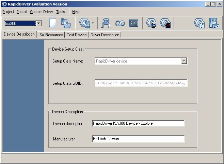Open the nut with question mark help icon
224x164 pixels.
(x=199, y=23)
